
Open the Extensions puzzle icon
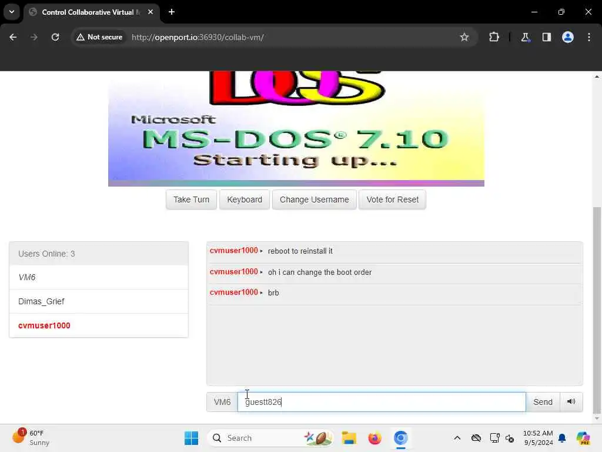494,37
